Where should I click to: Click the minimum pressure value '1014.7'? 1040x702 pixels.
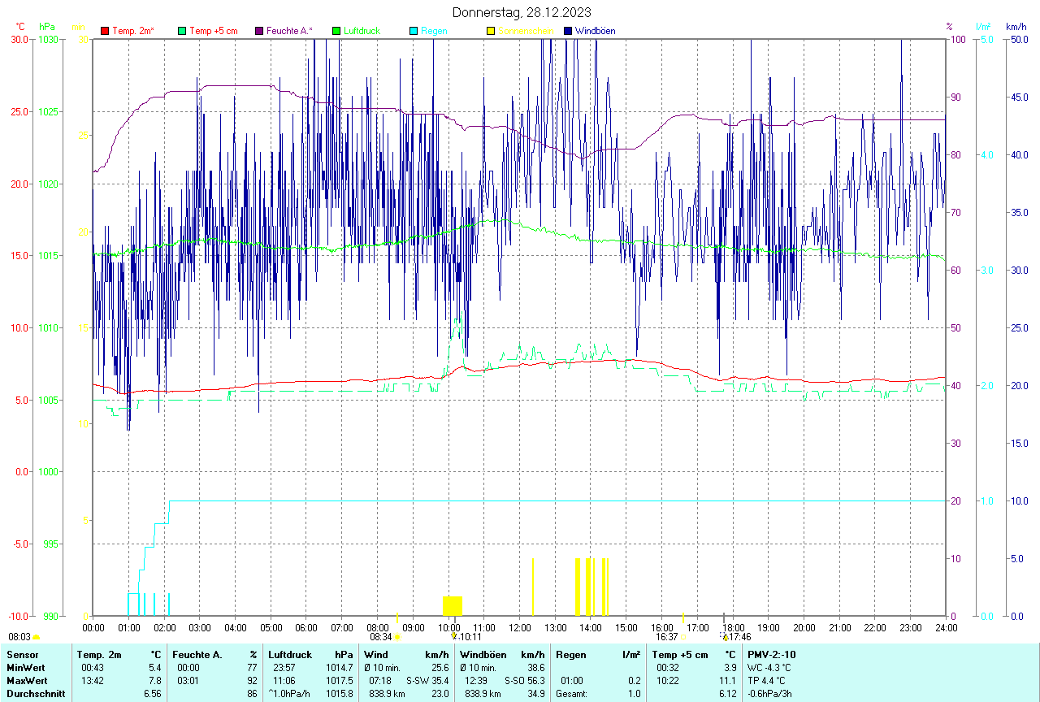339,667
